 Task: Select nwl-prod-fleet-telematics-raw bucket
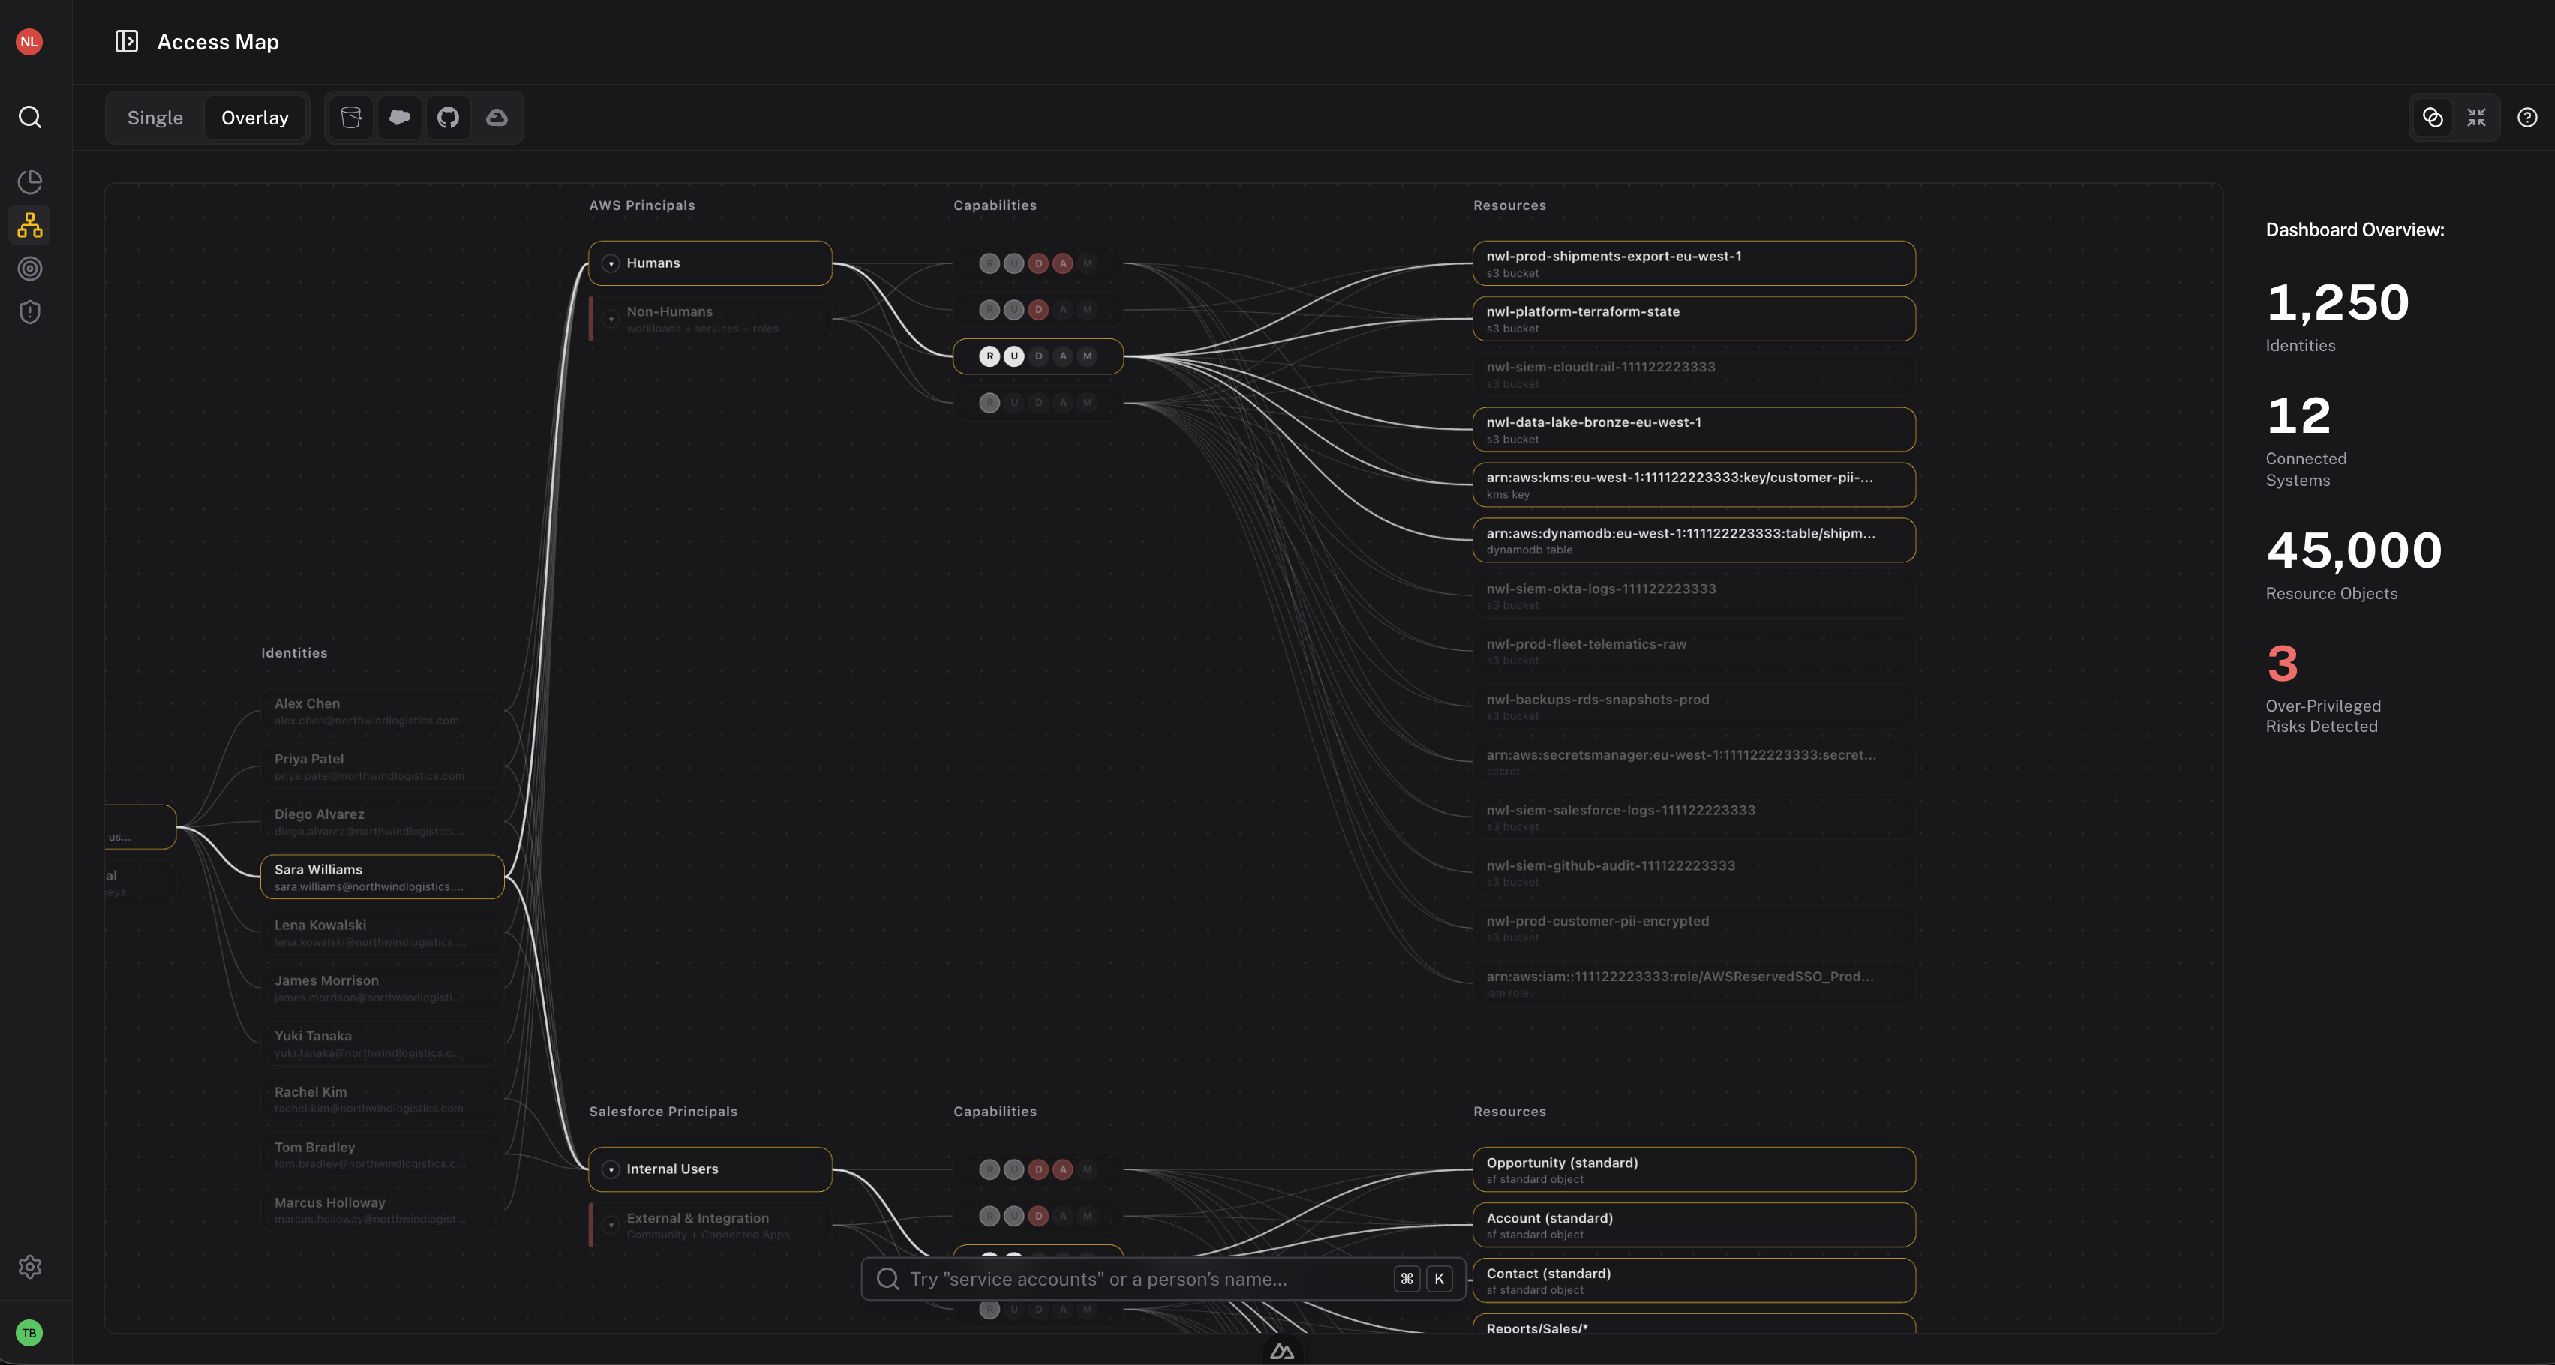pos(1693,652)
